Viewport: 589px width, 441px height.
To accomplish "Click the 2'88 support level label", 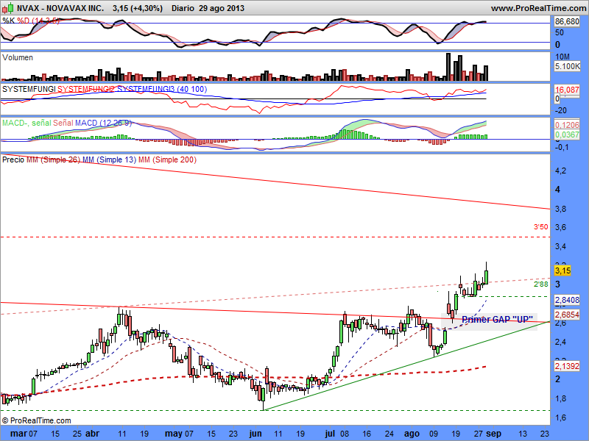I will click(x=541, y=284).
